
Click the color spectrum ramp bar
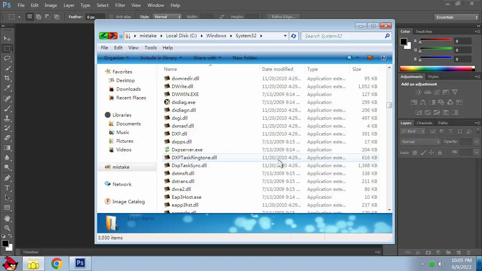coord(437,69)
